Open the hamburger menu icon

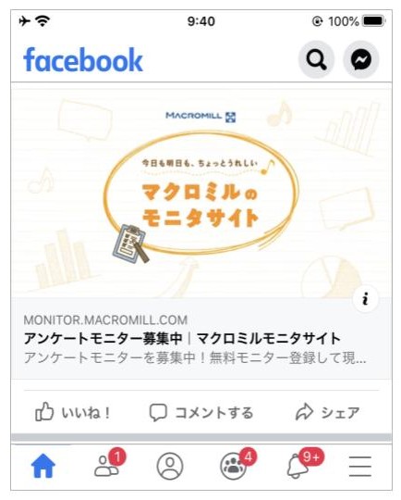tap(360, 466)
